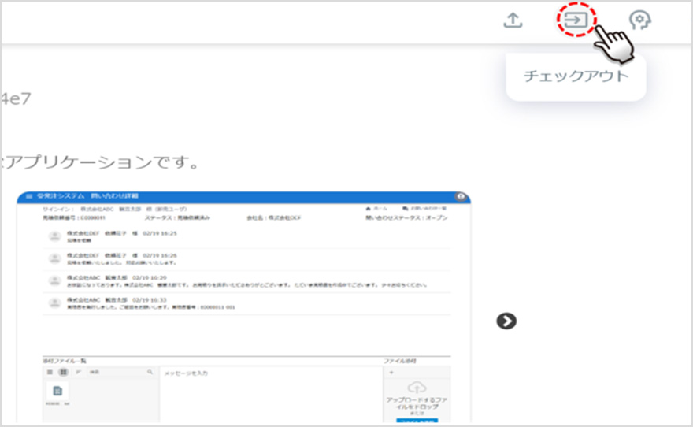Open the application screenshot preview thumbnail
Viewport: 693px width, 427px height.
point(243,306)
